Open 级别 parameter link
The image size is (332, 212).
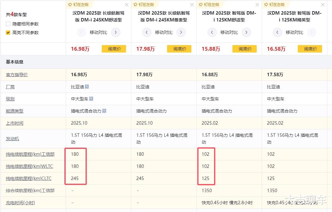[10, 99]
